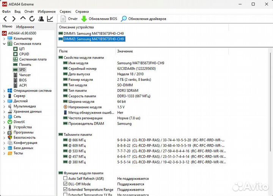Expand the DirectX tree node
This screenshot has width=273, height=196.
point(4,122)
